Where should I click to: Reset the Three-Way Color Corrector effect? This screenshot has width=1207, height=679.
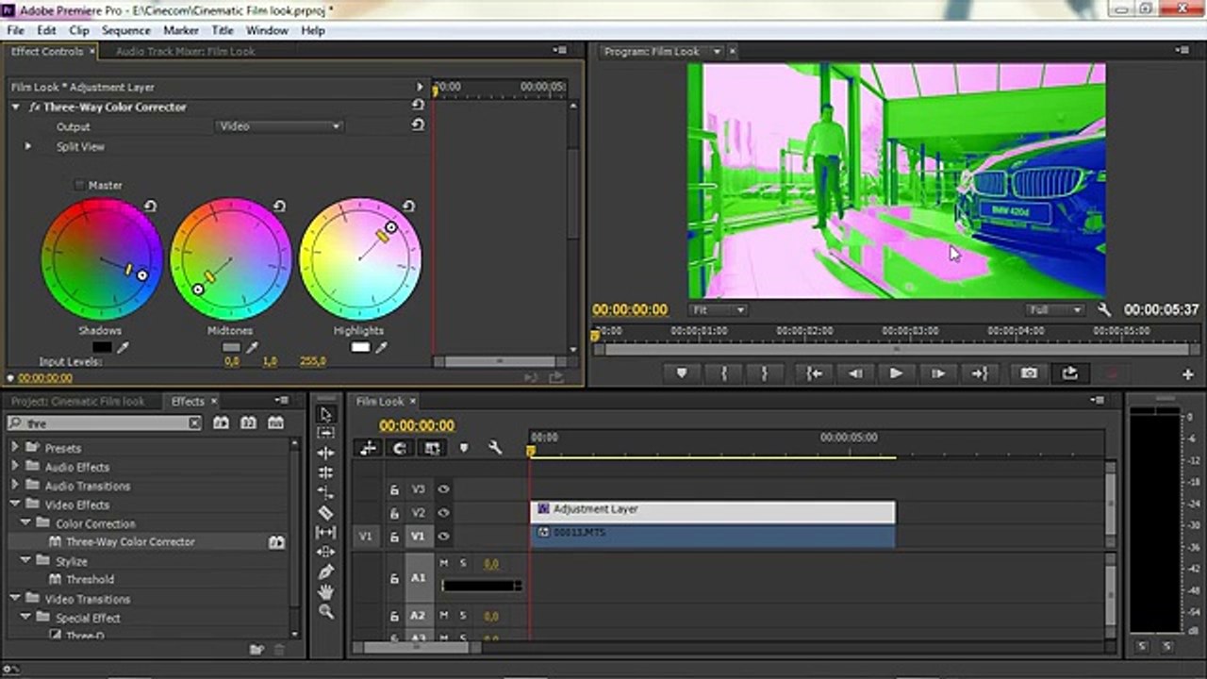pyautogui.click(x=418, y=106)
